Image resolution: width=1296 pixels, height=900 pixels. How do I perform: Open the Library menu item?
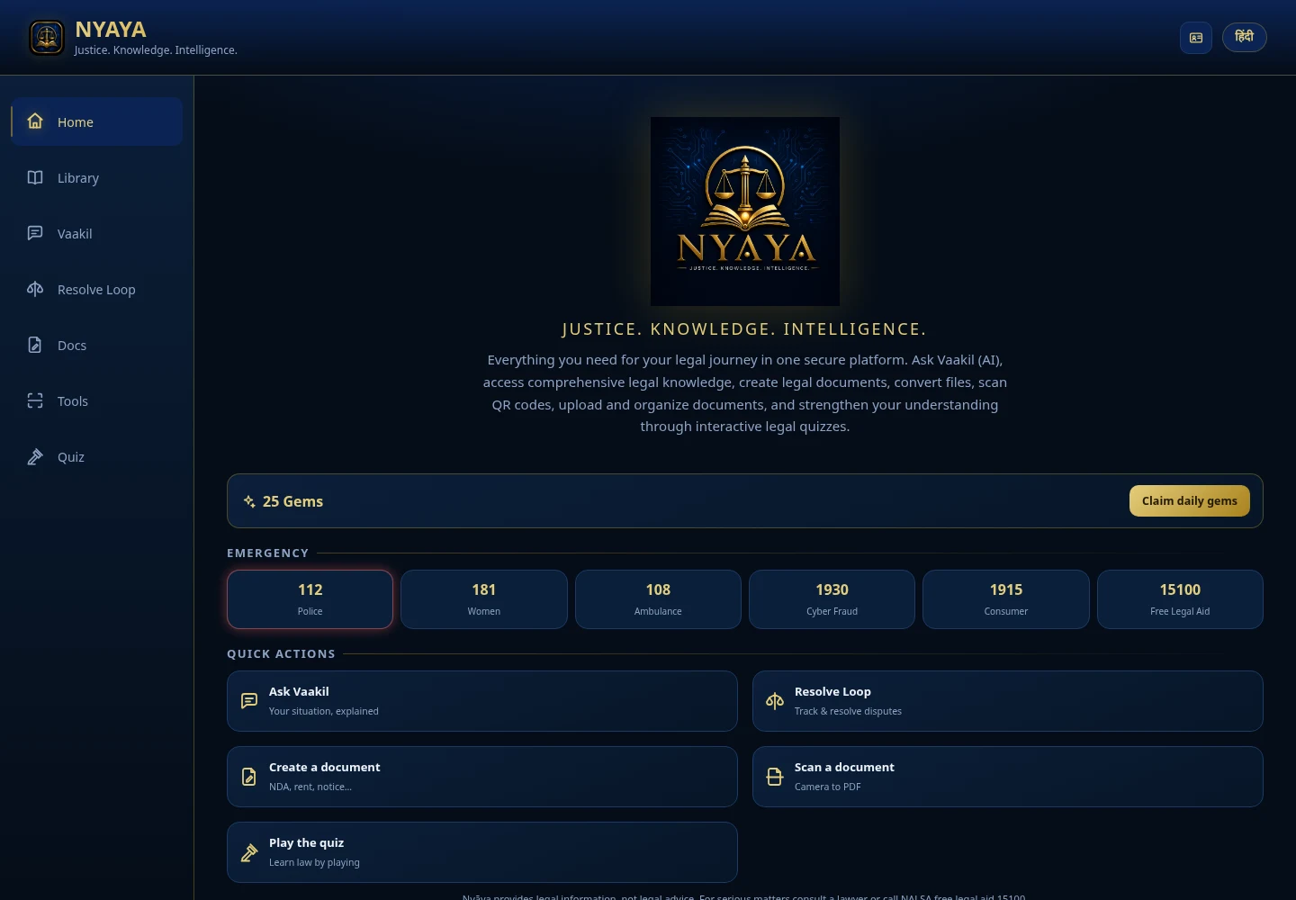point(97,177)
